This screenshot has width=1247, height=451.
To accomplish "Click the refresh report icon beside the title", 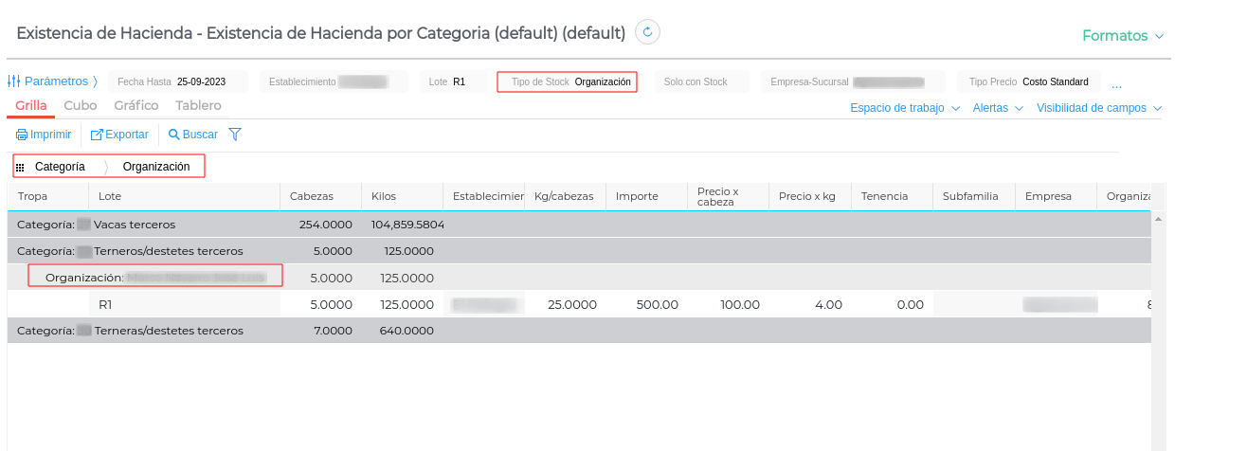I will 647,32.
